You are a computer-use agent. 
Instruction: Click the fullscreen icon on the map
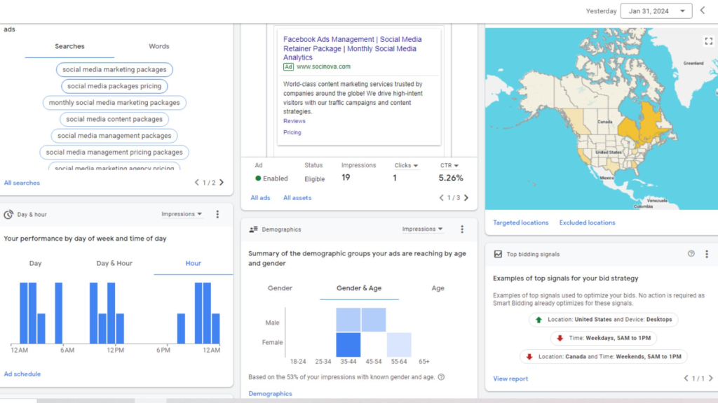(707, 41)
